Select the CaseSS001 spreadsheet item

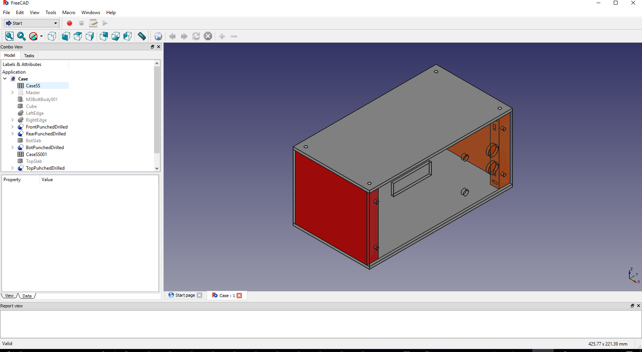(36, 154)
